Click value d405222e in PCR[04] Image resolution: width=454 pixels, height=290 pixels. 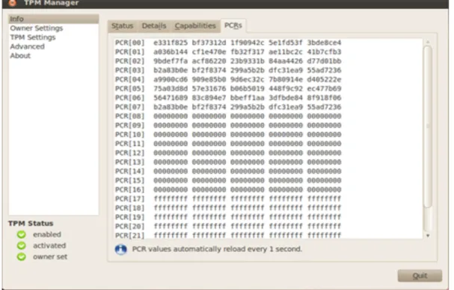point(325,79)
